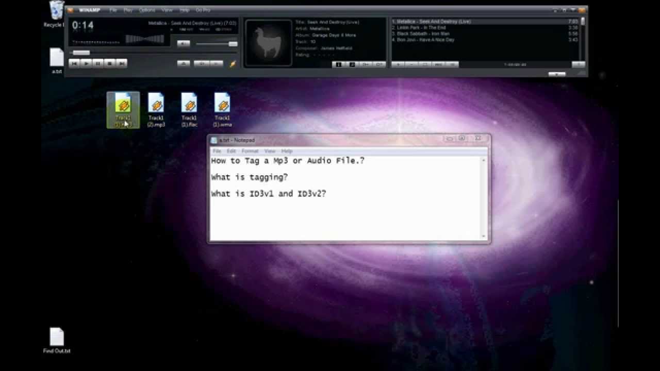This screenshot has height=371, width=660.
Task: Open Winamp Play menu
Action: [x=128, y=10]
